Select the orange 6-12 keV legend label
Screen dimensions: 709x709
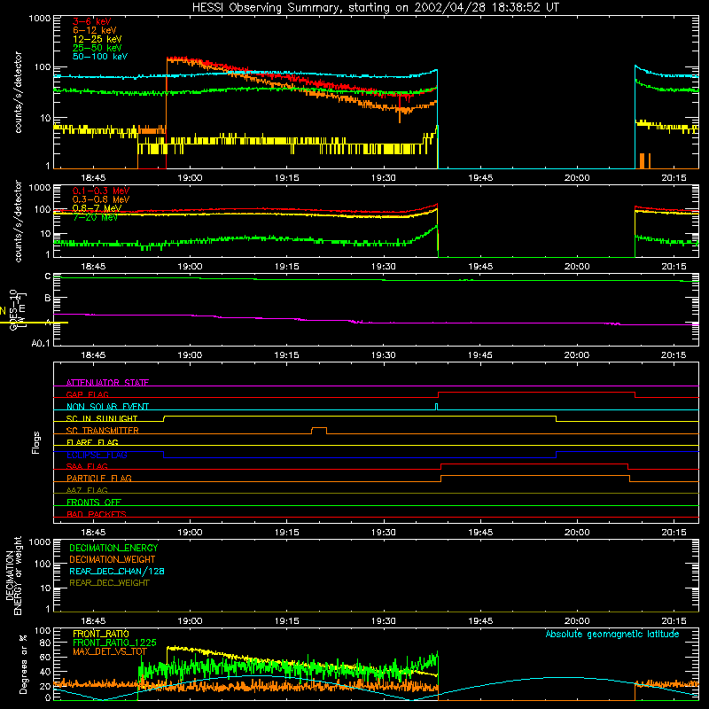(95, 30)
